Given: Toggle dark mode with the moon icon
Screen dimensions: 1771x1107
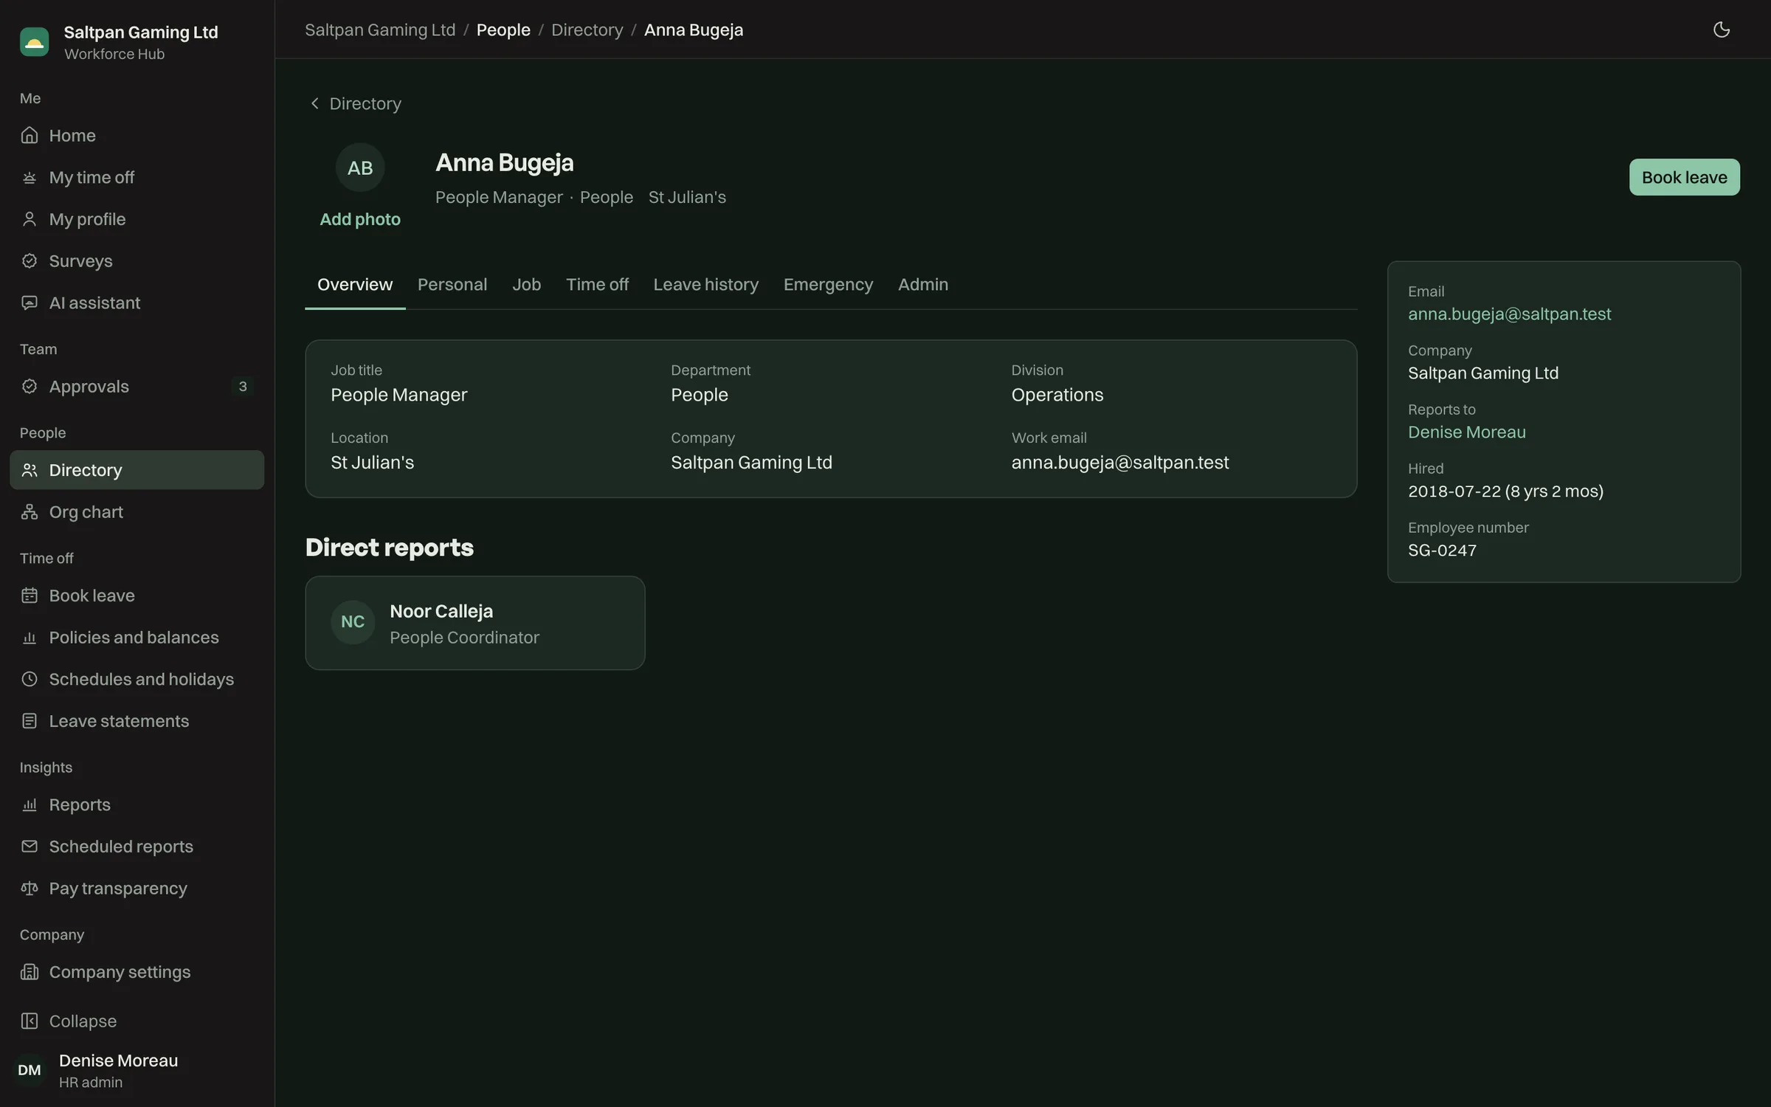Looking at the screenshot, I should point(1721,30).
